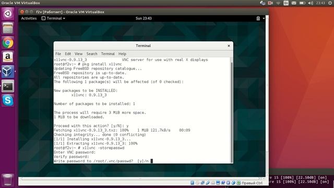Open host clock 23:43 in top panel
This screenshot has height=188, width=334.
coord(320,3)
